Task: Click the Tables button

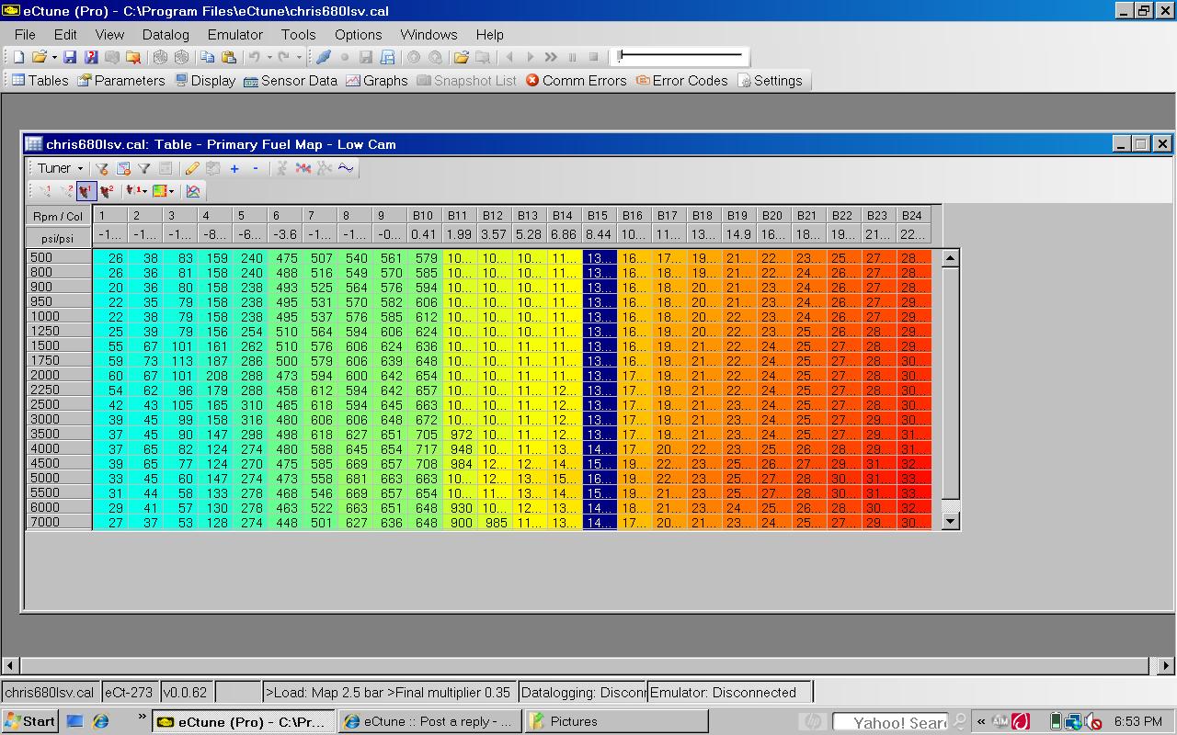Action: pos(40,80)
